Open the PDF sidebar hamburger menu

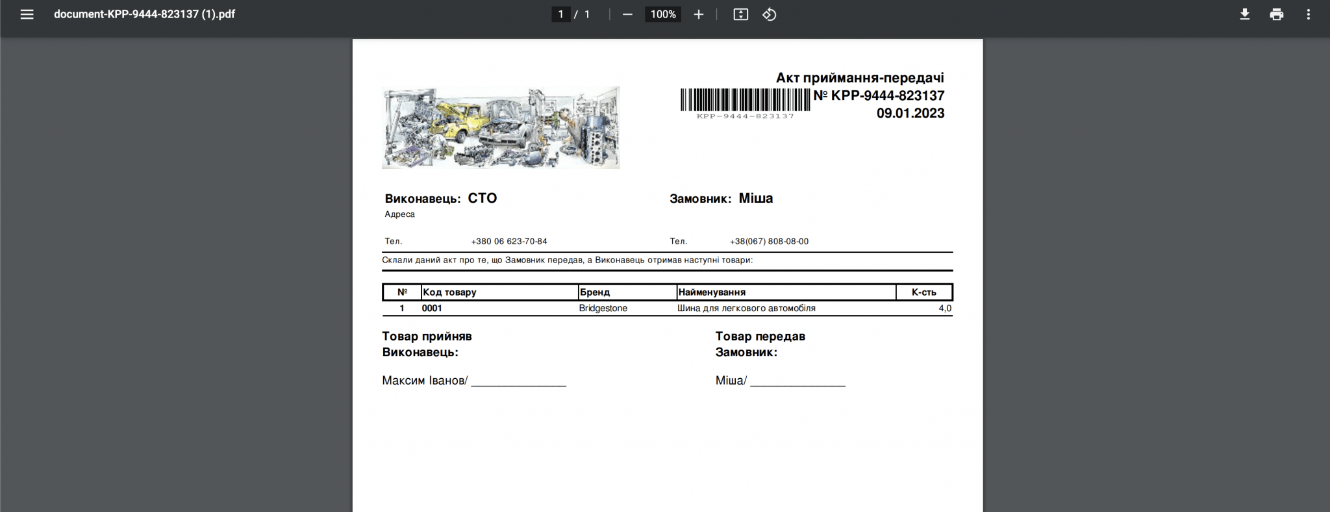point(27,14)
